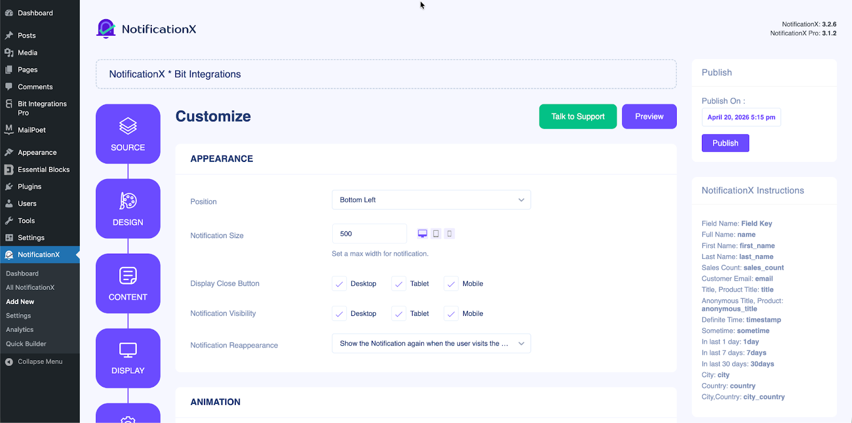Click the Talk to Support button
The width and height of the screenshot is (852, 423).
coord(578,116)
